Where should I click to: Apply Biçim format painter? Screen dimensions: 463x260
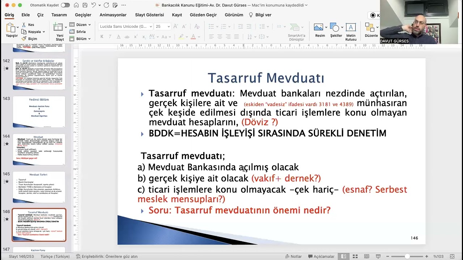pos(29,39)
